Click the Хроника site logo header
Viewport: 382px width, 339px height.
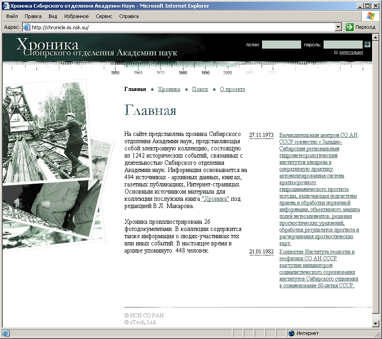[97, 47]
